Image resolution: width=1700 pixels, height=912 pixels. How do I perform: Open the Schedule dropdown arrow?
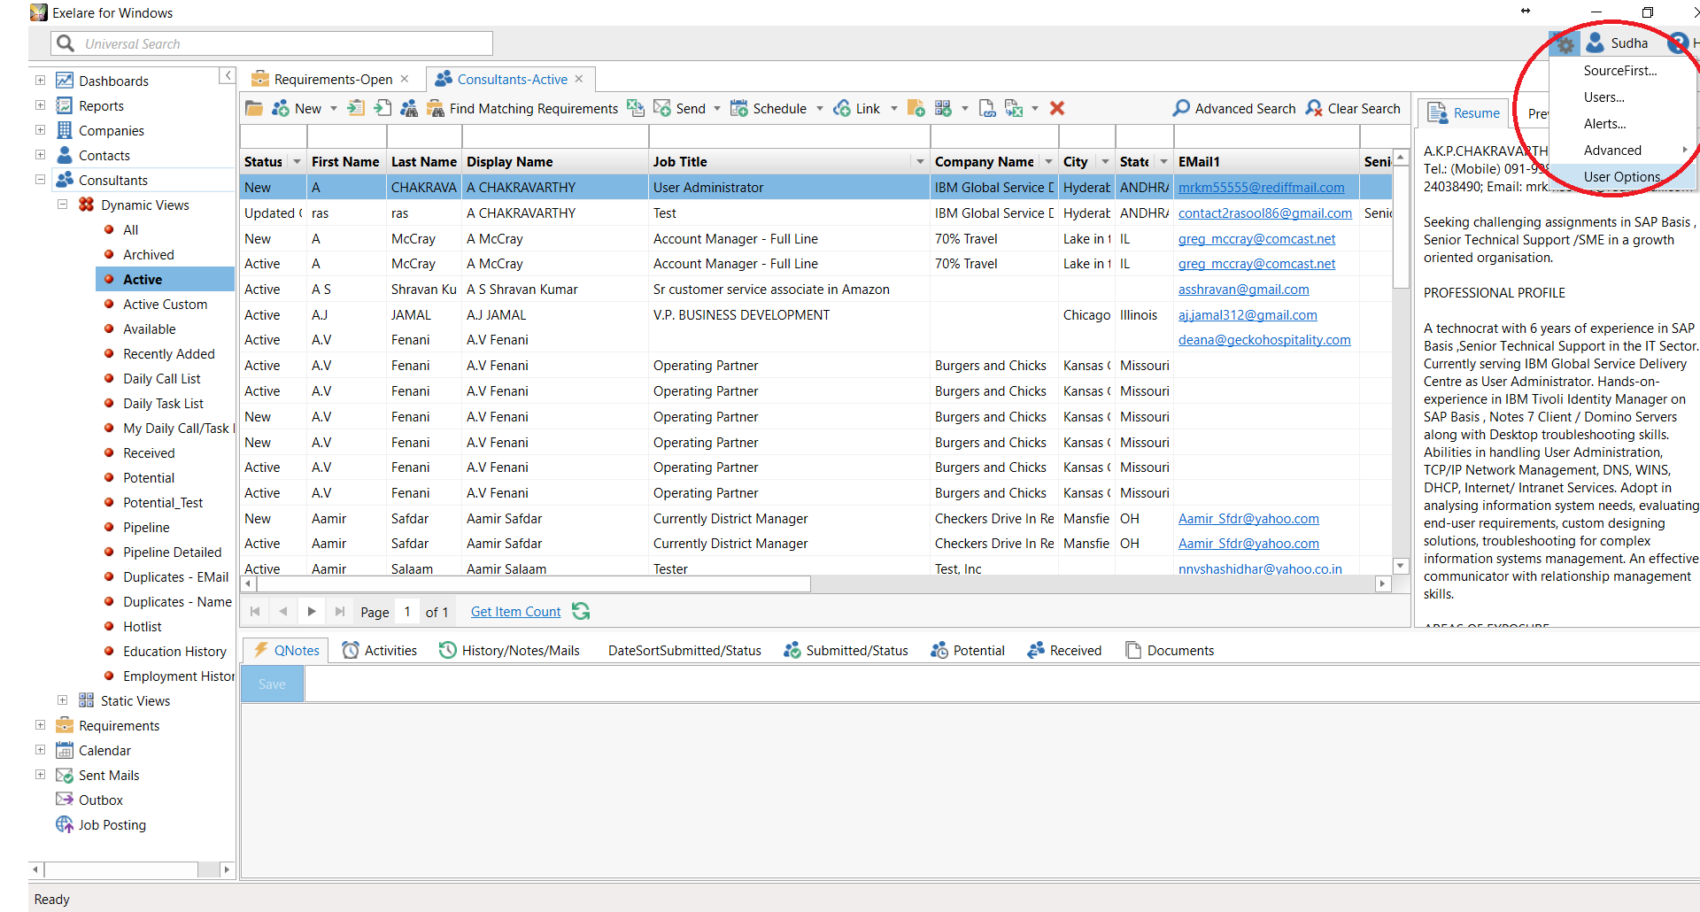point(820,109)
